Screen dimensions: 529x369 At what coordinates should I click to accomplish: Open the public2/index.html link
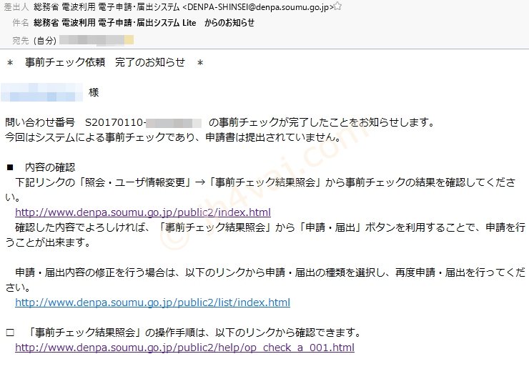pos(143,212)
